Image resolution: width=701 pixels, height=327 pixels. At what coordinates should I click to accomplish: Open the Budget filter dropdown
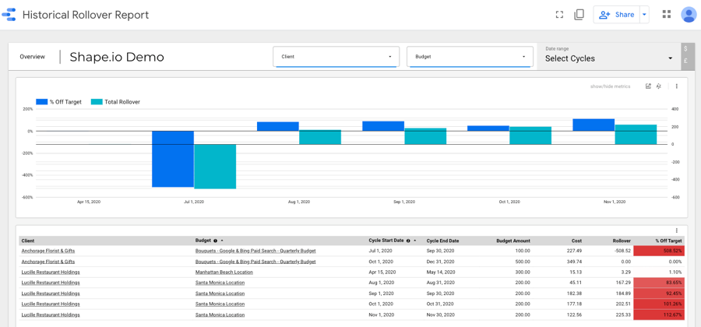[470, 57]
